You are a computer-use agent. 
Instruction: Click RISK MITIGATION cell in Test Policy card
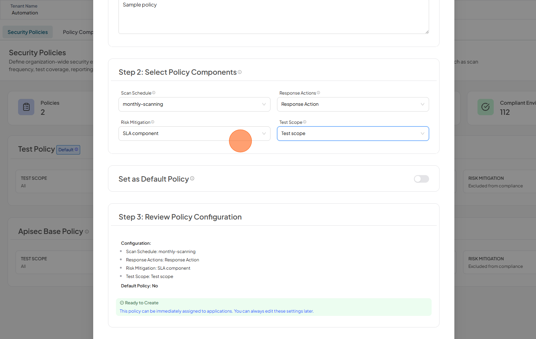(x=499, y=182)
